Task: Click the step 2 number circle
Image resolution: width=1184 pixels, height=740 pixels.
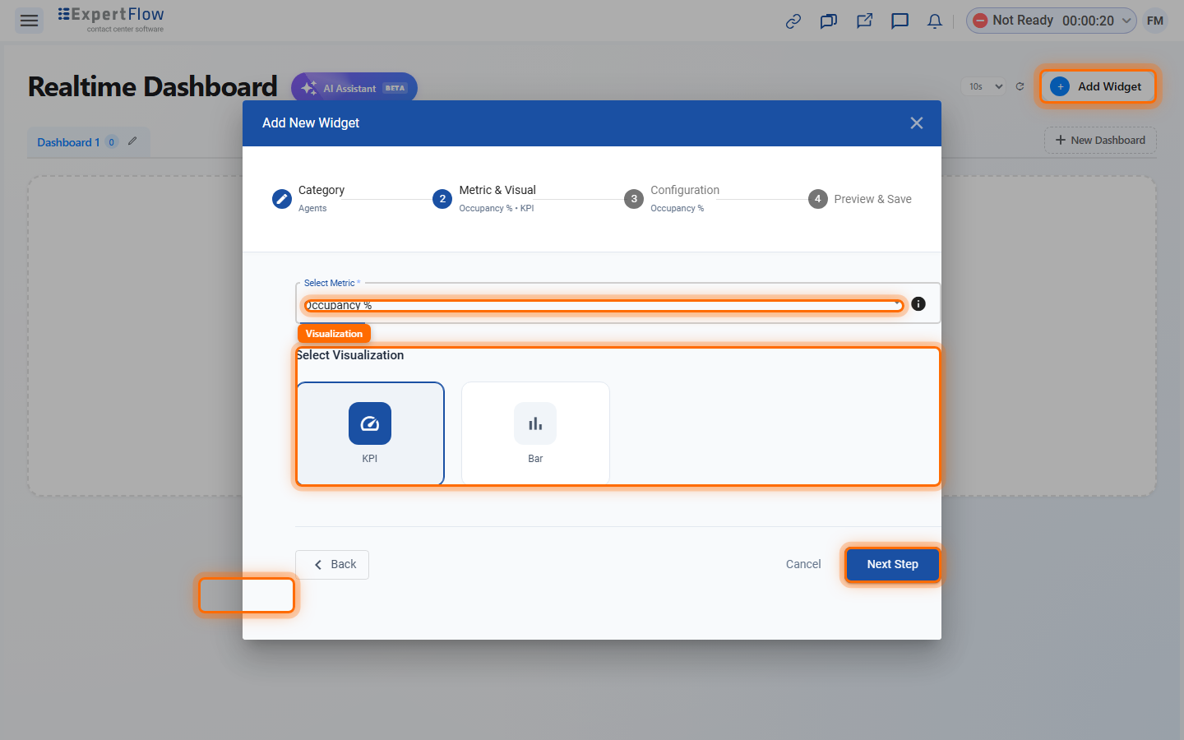Action: 442,199
